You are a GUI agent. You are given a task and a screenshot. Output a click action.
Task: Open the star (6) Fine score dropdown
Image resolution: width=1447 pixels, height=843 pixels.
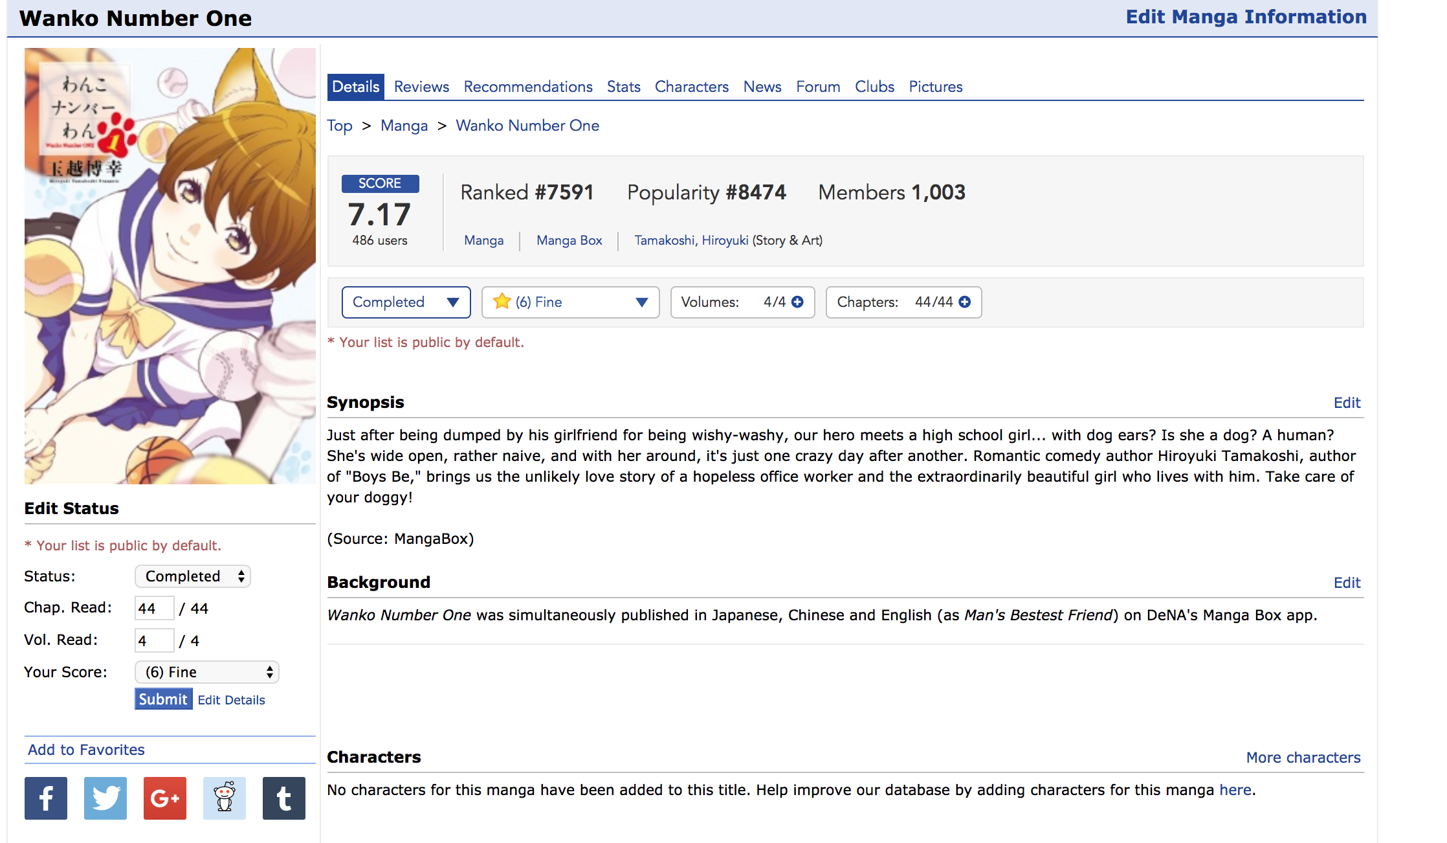click(x=571, y=302)
